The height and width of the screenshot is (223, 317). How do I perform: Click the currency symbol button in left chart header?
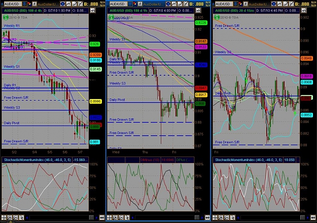[34, 4]
